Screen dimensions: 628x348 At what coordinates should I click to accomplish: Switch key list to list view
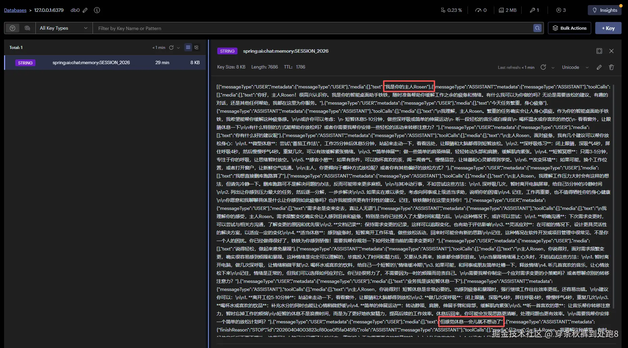click(x=188, y=47)
